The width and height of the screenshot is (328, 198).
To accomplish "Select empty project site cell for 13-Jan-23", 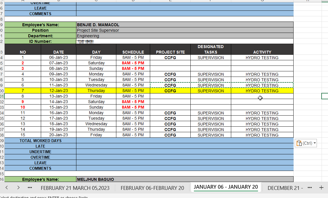I will [x=170, y=96].
